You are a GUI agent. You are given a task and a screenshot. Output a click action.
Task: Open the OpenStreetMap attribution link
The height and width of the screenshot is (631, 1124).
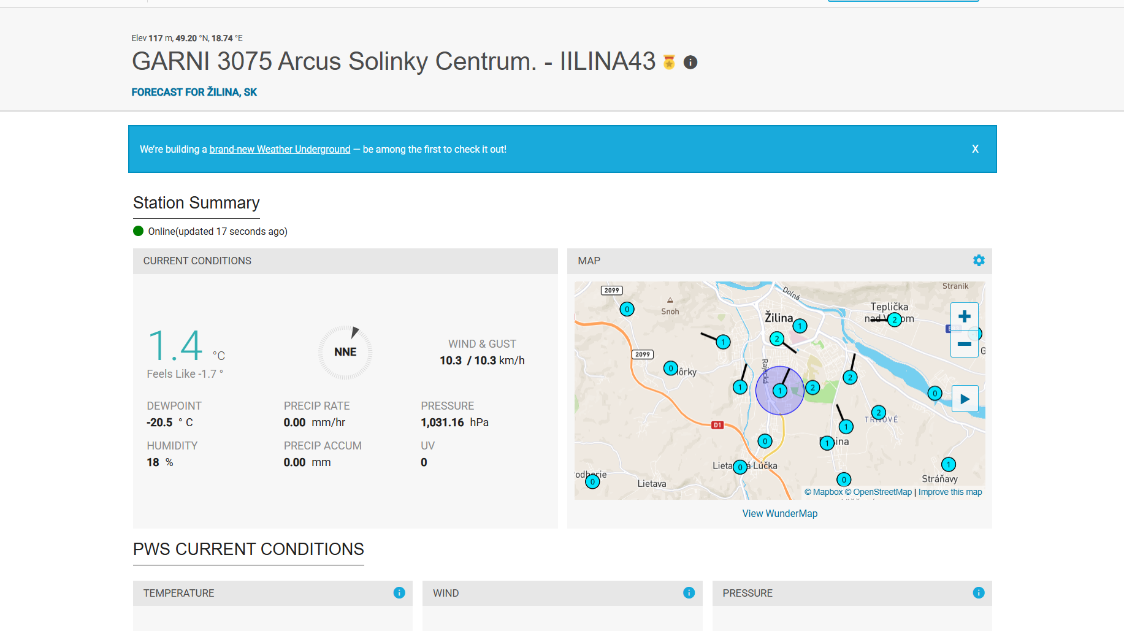[x=878, y=492]
